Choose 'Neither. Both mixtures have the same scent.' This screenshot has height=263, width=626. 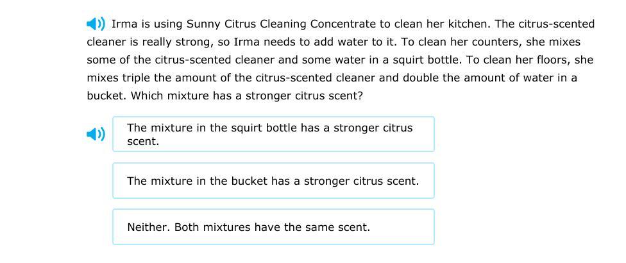click(x=273, y=227)
